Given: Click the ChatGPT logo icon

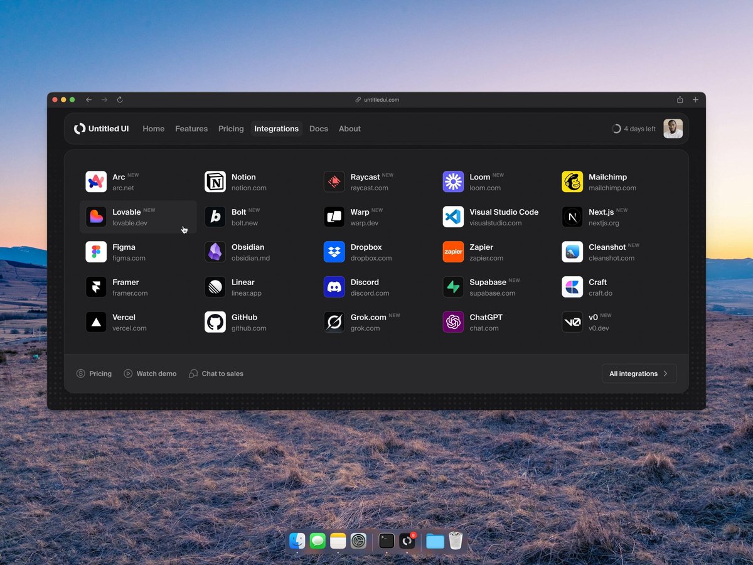Looking at the screenshot, I should point(453,323).
